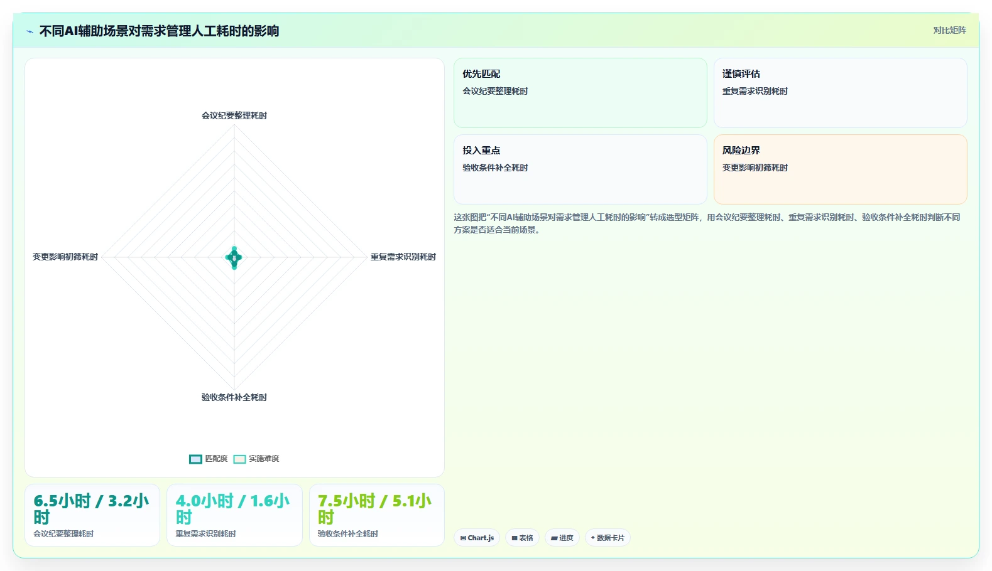Click 验收条件补全耗时 text in 投入重点 card
Image resolution: width=992 pixels, height=571 pixels.
coord(495,168)
